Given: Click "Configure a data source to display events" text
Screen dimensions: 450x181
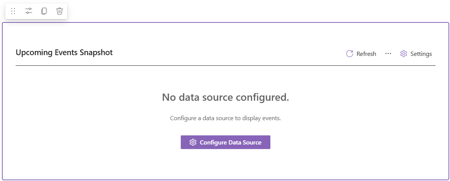Looking at the screenshot, I should pos(225,118).
